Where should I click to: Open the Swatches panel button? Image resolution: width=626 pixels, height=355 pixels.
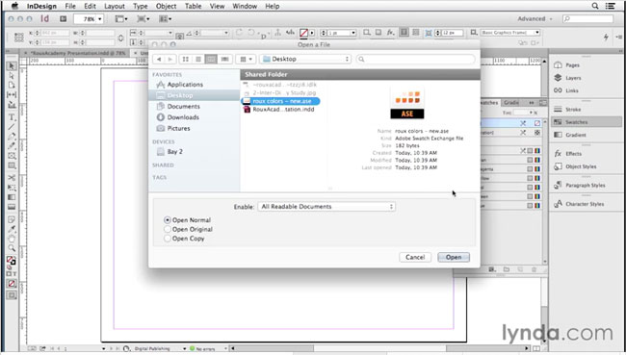point(586,122)
